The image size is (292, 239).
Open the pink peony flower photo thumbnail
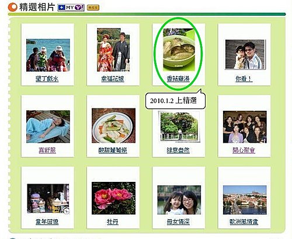113,198
